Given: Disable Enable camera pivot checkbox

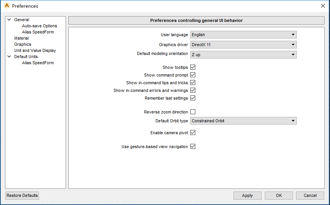Looking at the screenshot, I should click(193, 133).
